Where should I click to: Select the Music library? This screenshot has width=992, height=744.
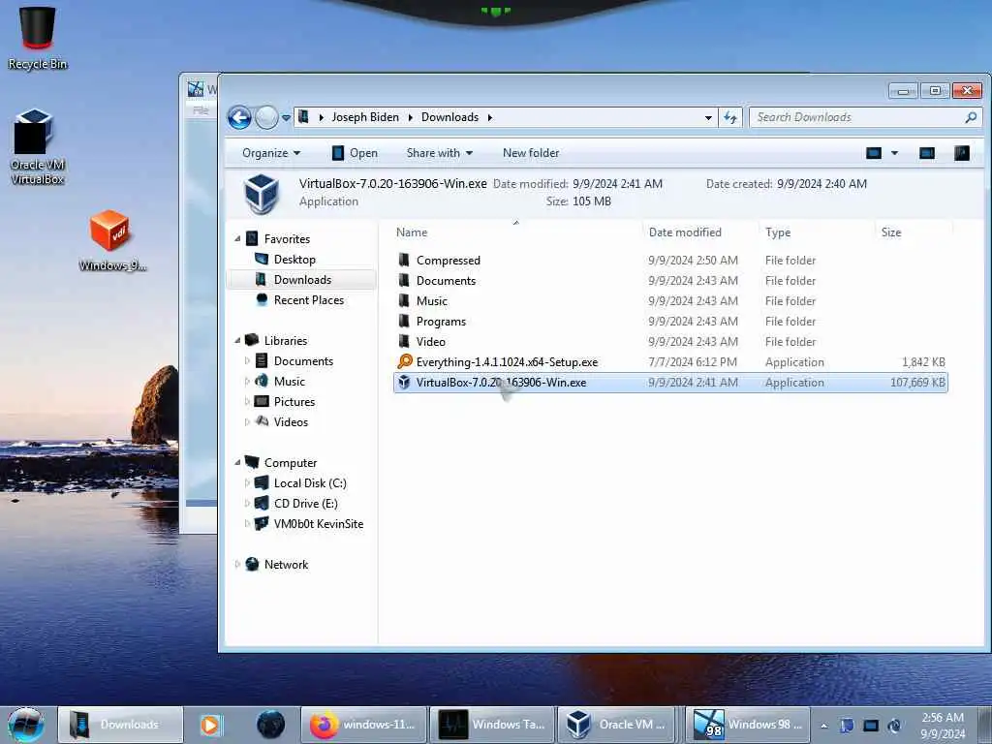click(x=289, y=382)
